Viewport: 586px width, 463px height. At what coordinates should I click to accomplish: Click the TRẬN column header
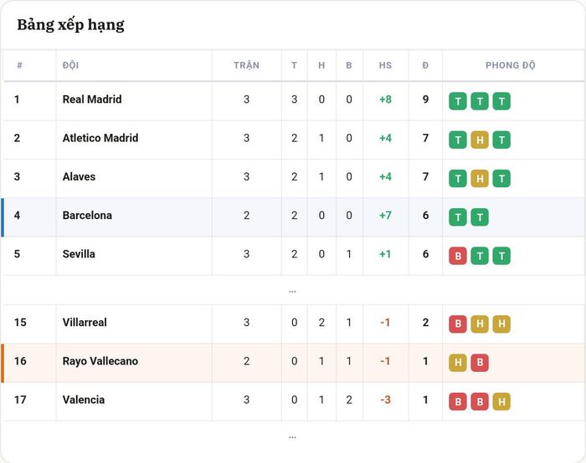click(246, 65)
